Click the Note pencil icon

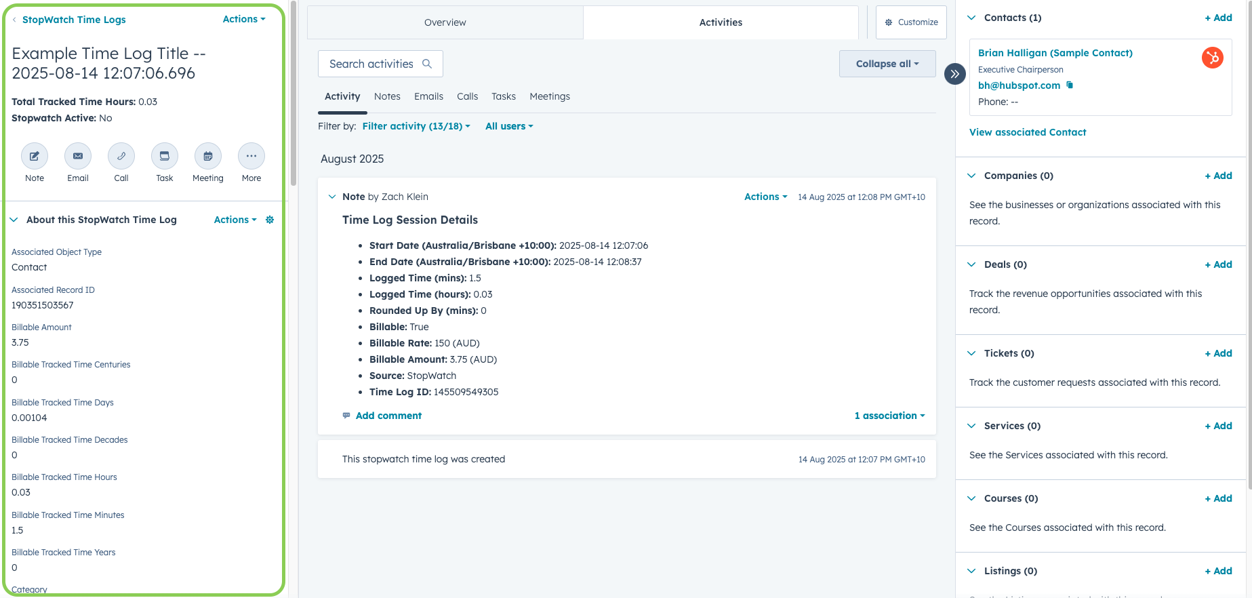35,156
